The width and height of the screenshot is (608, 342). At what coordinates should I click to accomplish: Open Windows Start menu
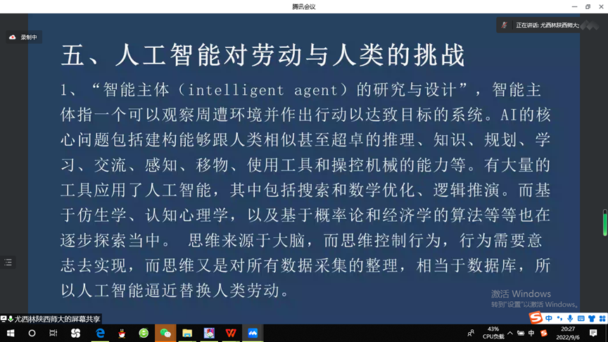[11, 333]
